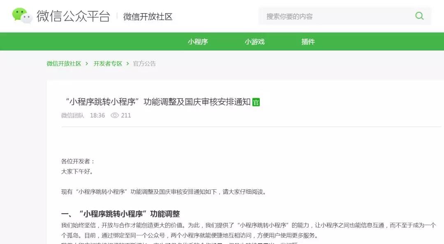This screenshot has width=444, height=244.
Task: Click the greeting text 各位开发者：
Action: pyautogui.click(x=78, y=161)
